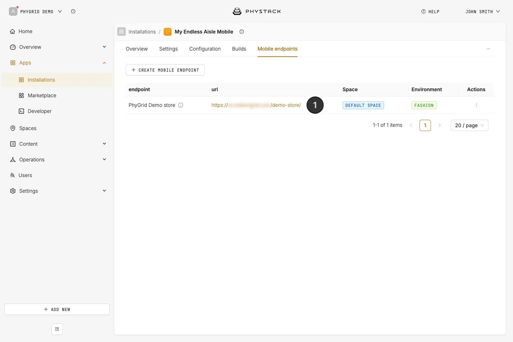
Task: Click the Installations breadcrumb grid icon
Action: point(121,32)
